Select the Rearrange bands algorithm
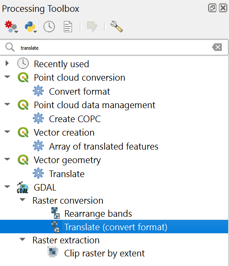This screenshot has width=229, height=266. point(114,213)
